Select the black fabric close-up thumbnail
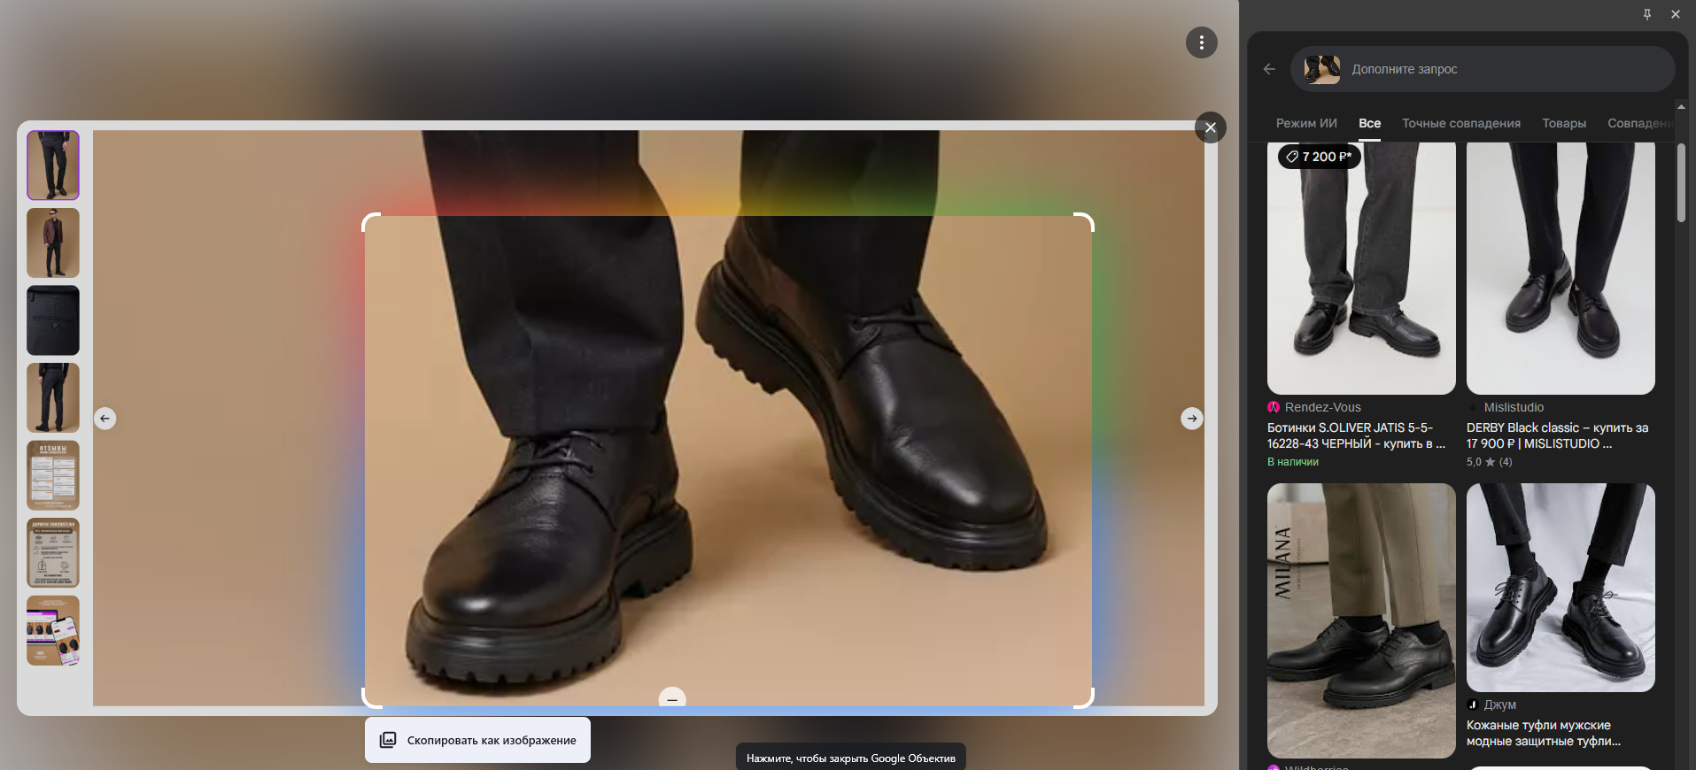The height and width of the screenshot is (770, 1696). coord(53,320)
